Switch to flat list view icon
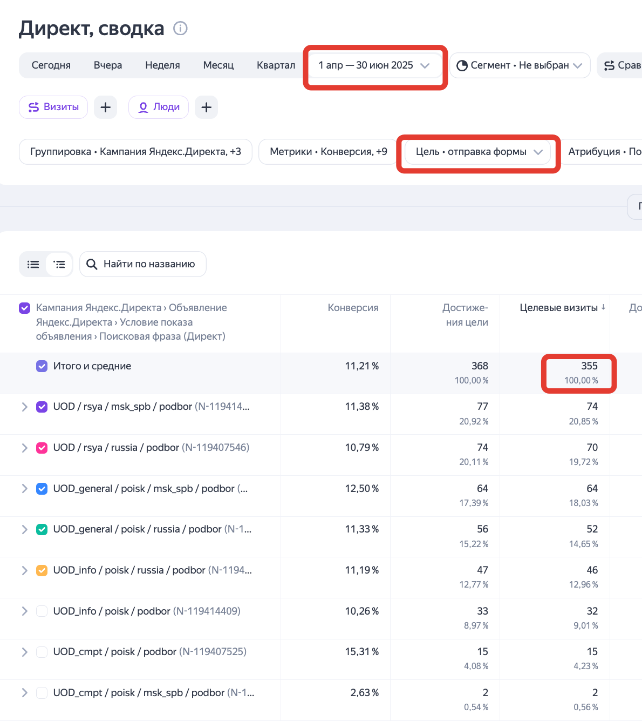This screenshot has height=728, width=642. 33,264
